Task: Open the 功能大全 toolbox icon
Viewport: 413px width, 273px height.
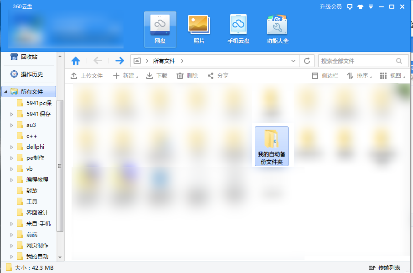Action: click(x=277, y=30)
